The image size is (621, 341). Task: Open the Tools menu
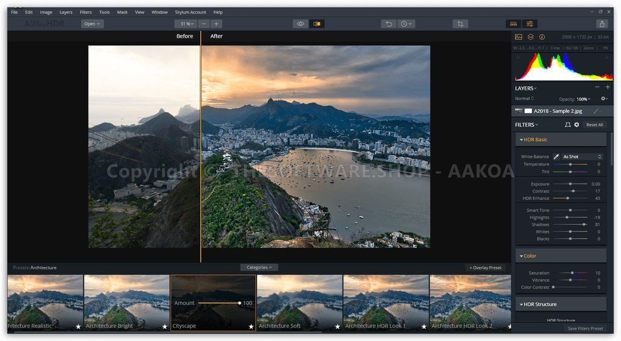click(104, 12)
